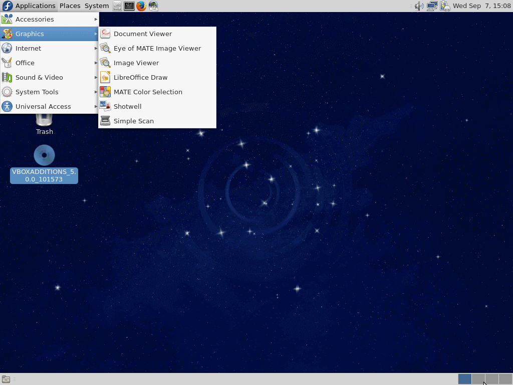Open the terminal launcher in the panel

pos(129,6)
